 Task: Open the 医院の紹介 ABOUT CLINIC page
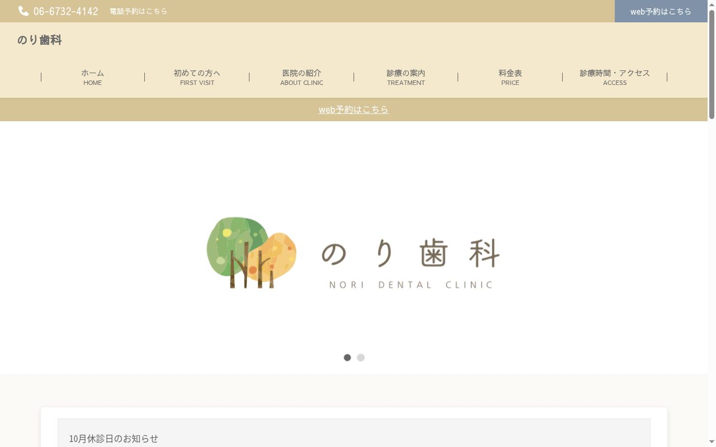[x=302, y=77]
